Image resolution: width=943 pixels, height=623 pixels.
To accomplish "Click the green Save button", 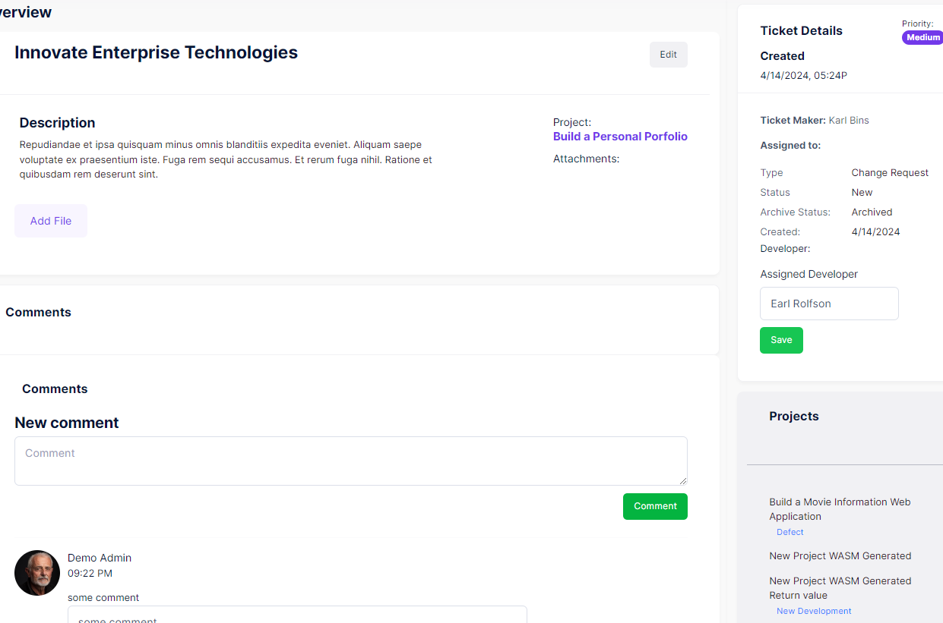I will tap(781, 340).
